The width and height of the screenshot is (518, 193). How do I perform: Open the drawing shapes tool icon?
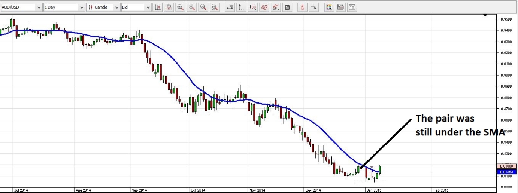tap(264, 7)
